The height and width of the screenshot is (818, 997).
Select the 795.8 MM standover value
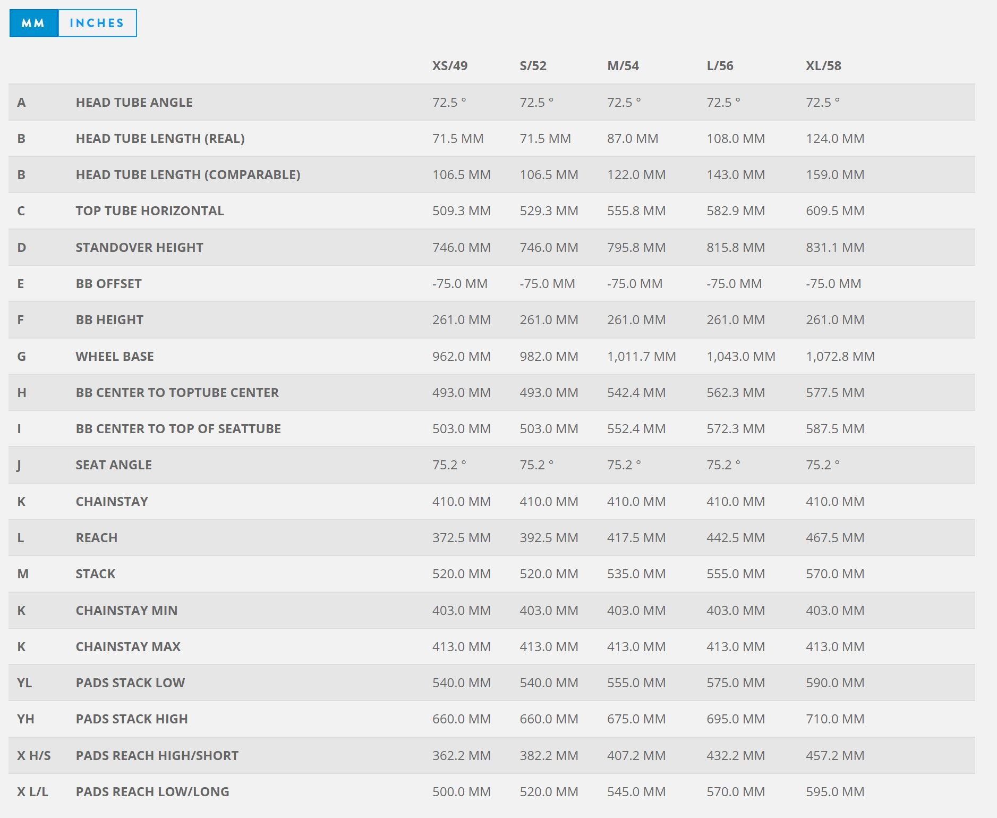[636, 247]
